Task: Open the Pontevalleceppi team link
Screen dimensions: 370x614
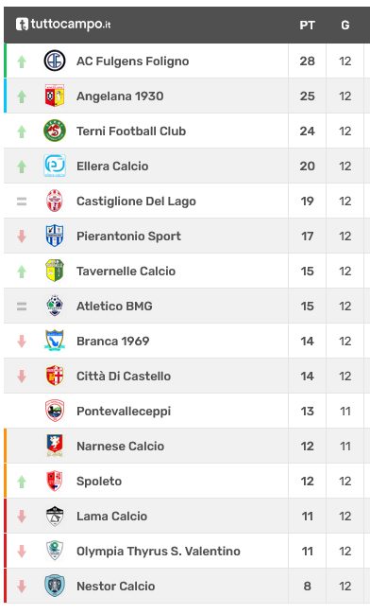Action: tap(124, 412)
